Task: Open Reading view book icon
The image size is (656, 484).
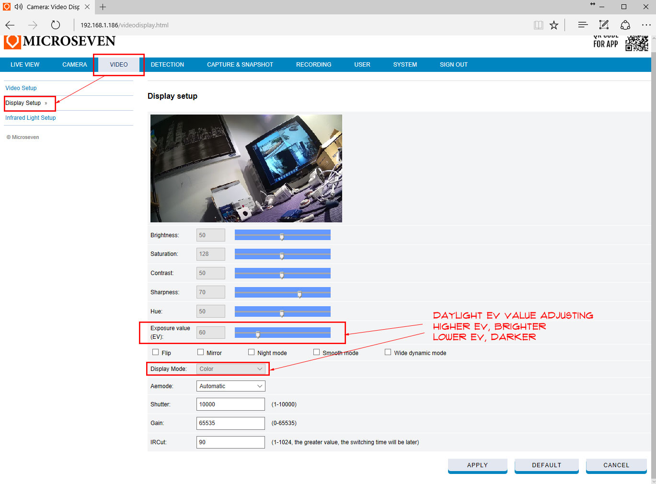Action: pyautogui.click(x=539, y=25)
